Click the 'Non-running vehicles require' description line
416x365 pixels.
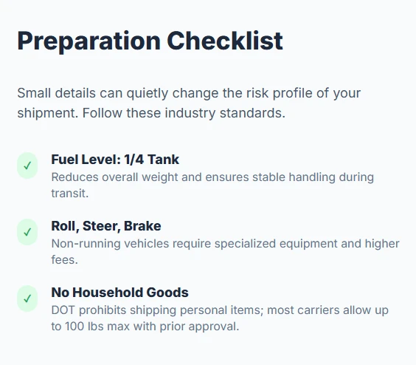click(225, 244)
